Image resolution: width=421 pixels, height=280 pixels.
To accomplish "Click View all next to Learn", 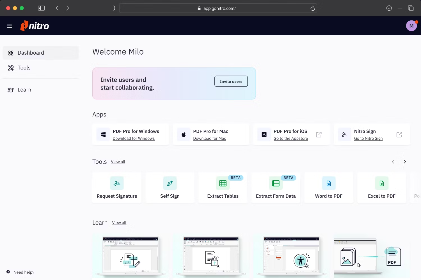I will pos(119,223).
